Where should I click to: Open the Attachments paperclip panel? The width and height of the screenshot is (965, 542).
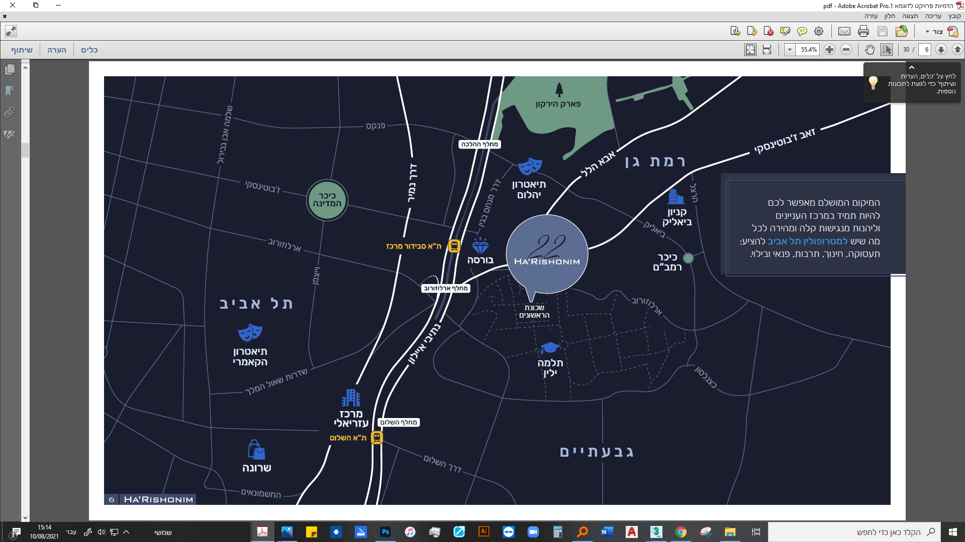(10, 113)
